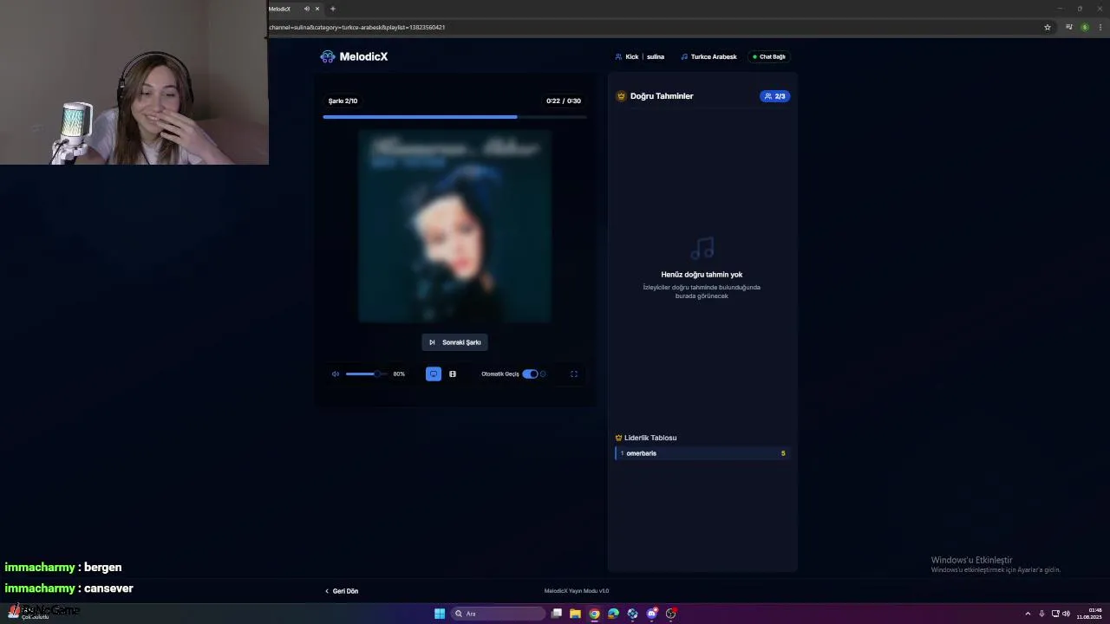
Task: Click the MelodicX headphone logo
Action: click(327, 56)
